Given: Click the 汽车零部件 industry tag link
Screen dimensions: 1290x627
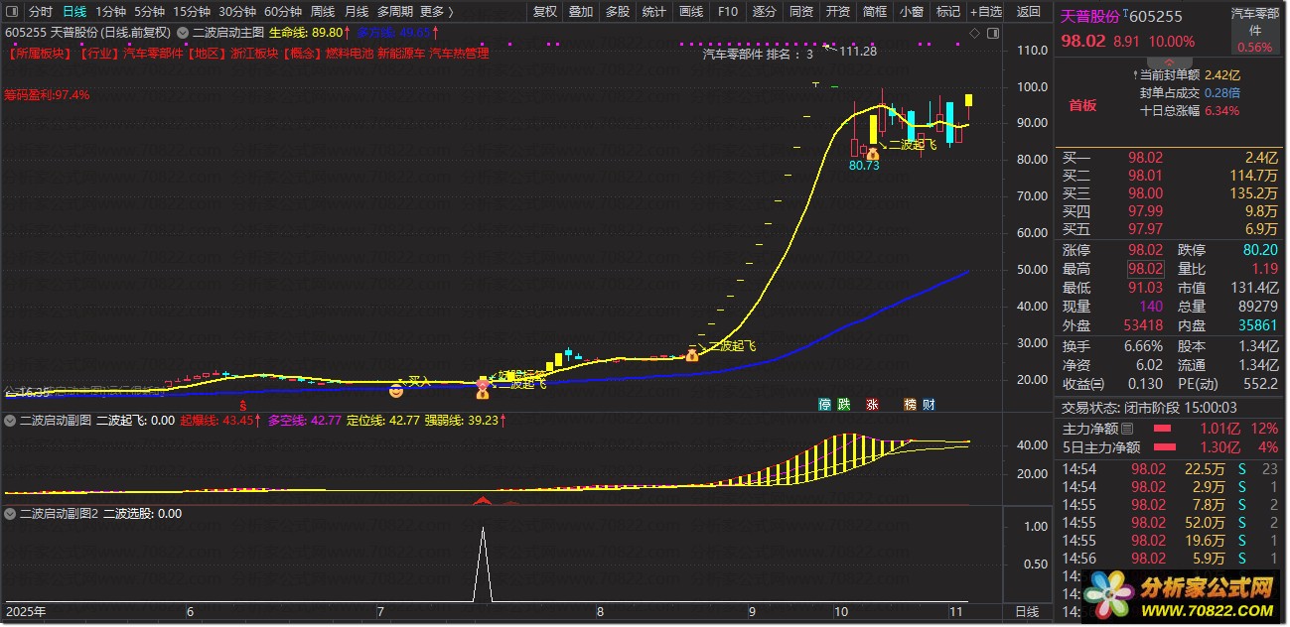Looking at the screenshot, I should coord(154,54).
